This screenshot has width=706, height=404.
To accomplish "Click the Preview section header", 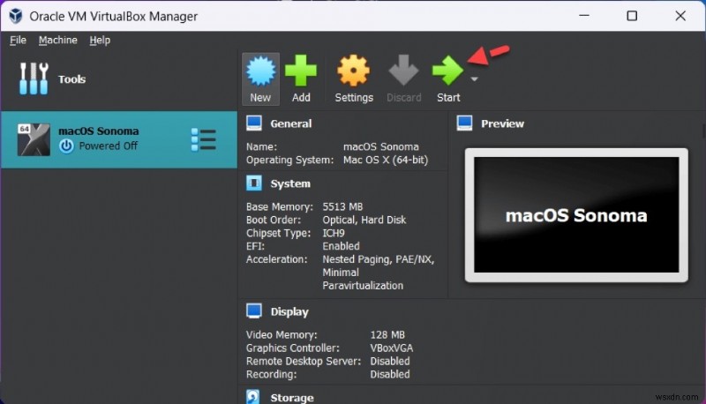I will tap(502, 123).
